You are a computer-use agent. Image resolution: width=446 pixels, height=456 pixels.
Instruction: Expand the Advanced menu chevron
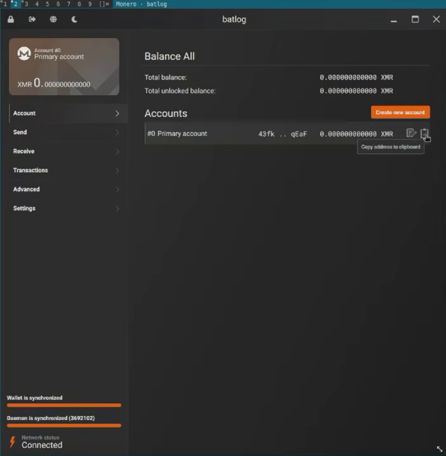[x=117, y=190]
